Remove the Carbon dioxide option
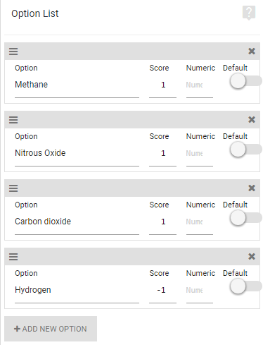Screen dimensions: 263x345 (x=252, y=188)
